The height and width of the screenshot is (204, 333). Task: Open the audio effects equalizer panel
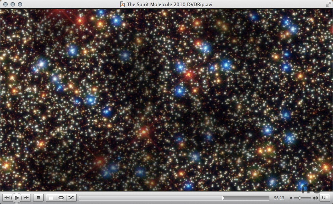tap(324, 198)
